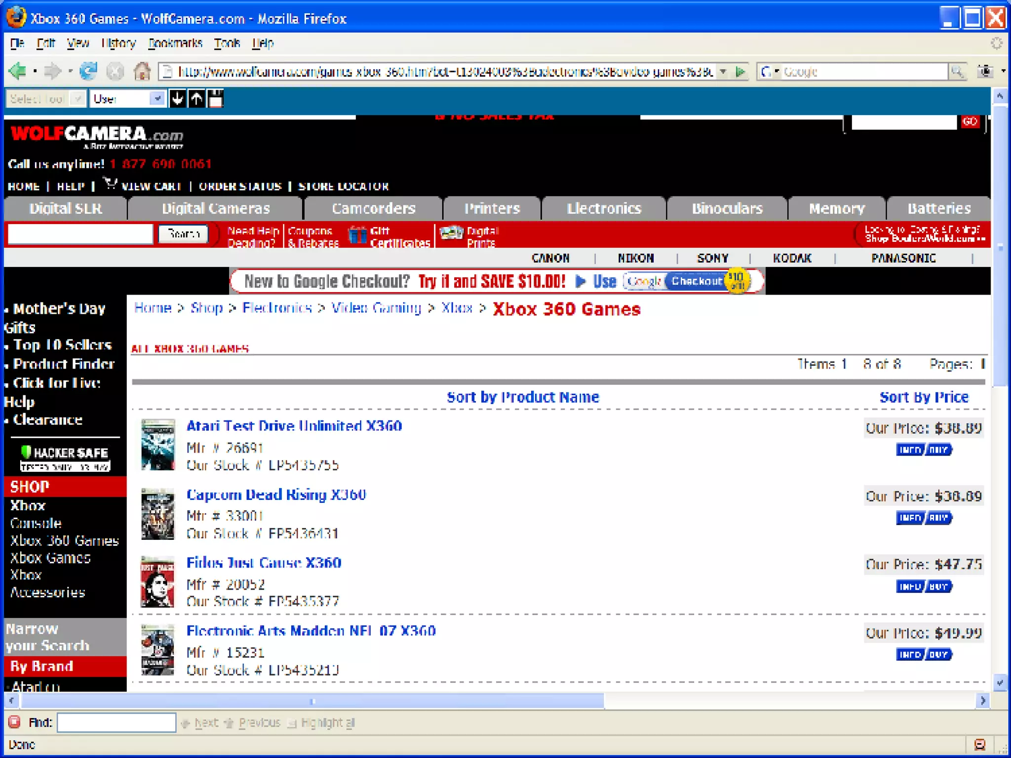Select the Camcorders category tab

pyautogui.click(x=373, y=208)
